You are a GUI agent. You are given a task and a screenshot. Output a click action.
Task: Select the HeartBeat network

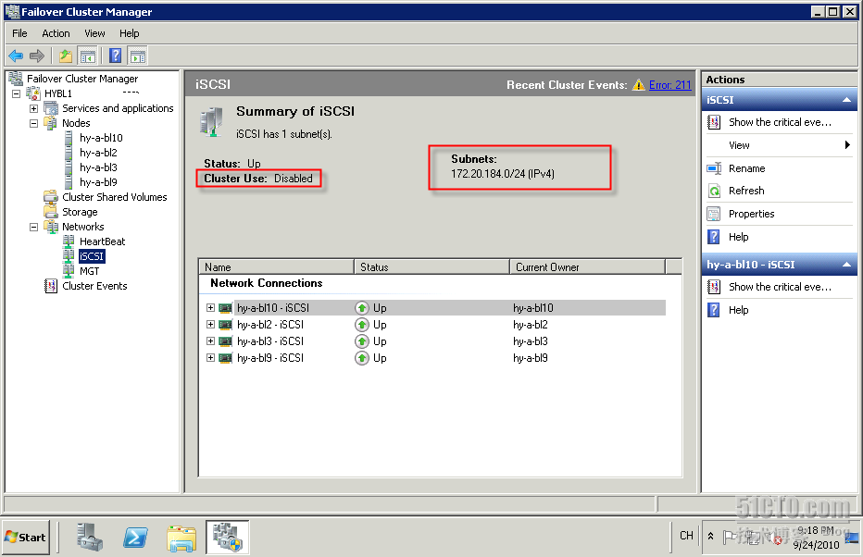point(103,241)
